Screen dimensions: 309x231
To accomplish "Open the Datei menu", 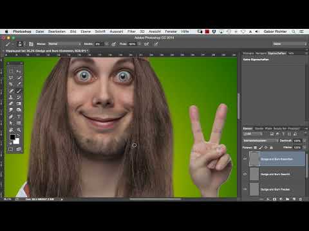I will (40, 31).
